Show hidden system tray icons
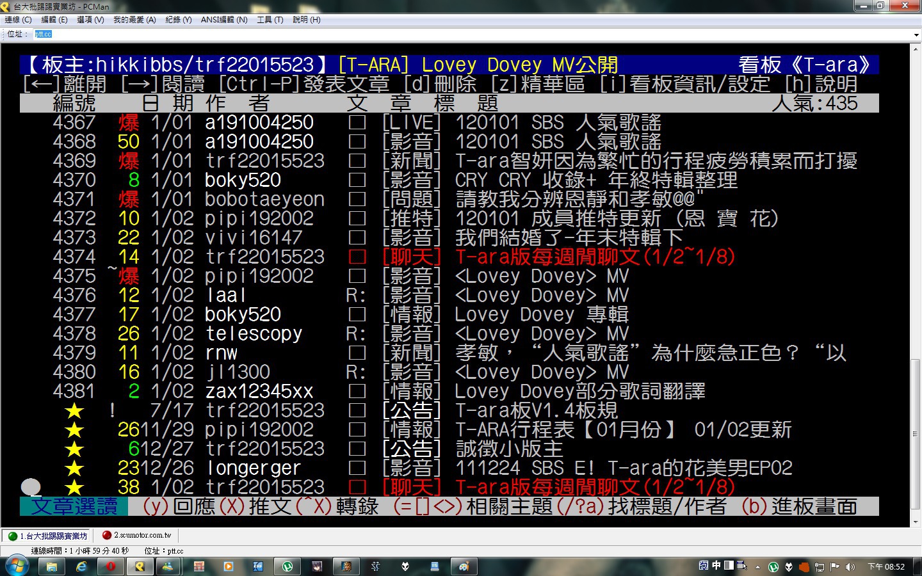This screenshot has width=922, height=576. click(758, 567)
